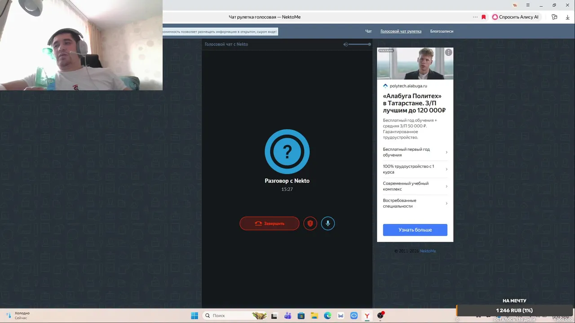This screenshot has width=575, height=323.
Task: Open Microsoft Store from taskbar
Action: [x=301, y=316]
